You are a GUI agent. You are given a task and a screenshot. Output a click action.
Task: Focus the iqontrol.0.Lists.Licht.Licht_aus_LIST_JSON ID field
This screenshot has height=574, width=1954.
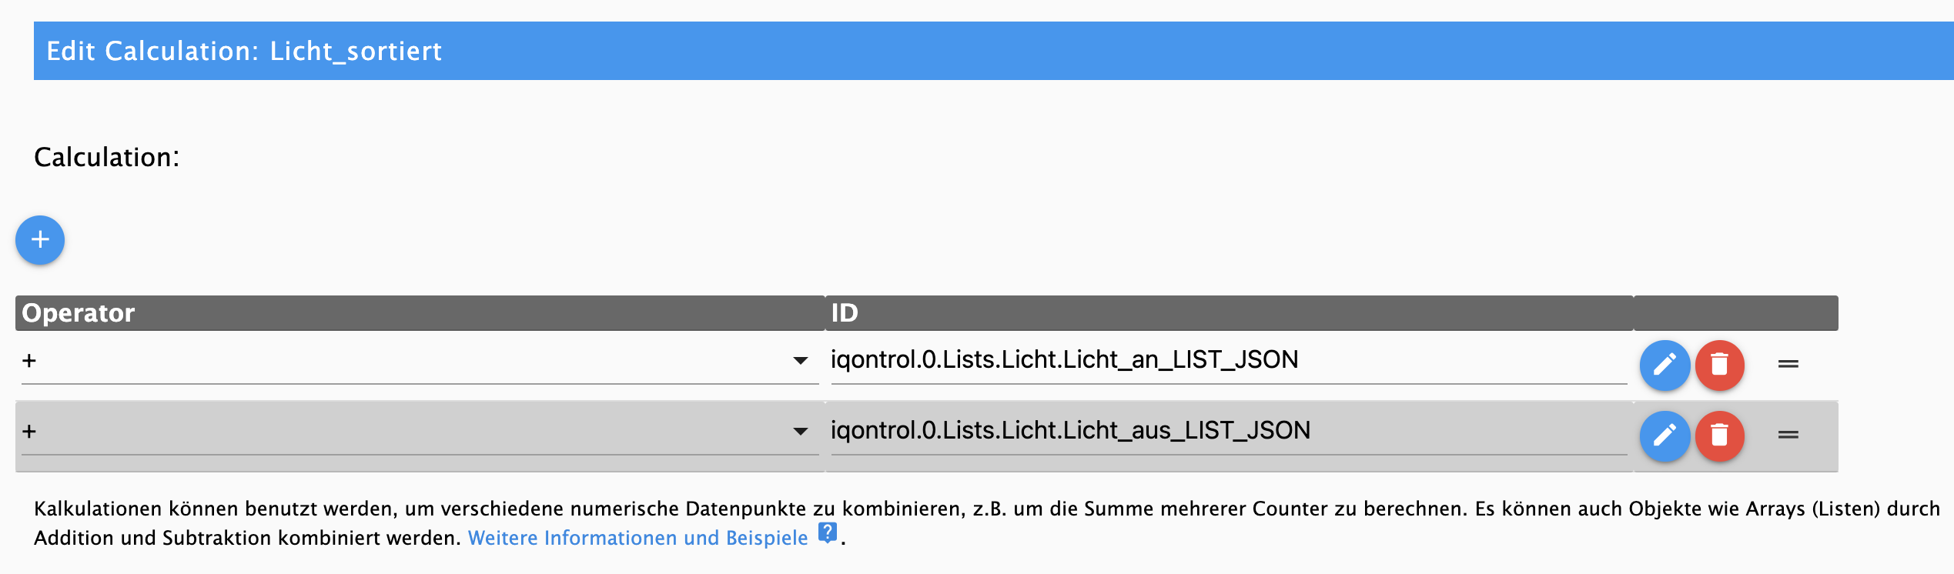pos(1228,431)
